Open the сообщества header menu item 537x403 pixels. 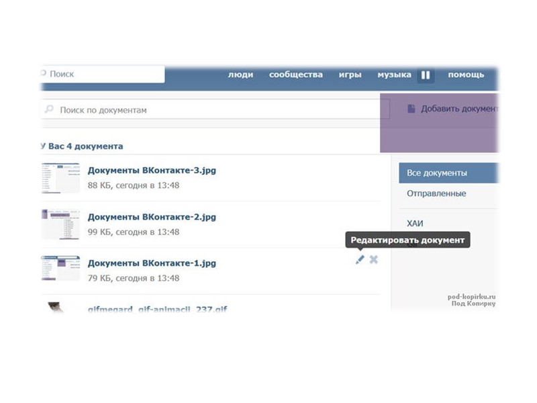pyautogui.click(x=296, y=75)
